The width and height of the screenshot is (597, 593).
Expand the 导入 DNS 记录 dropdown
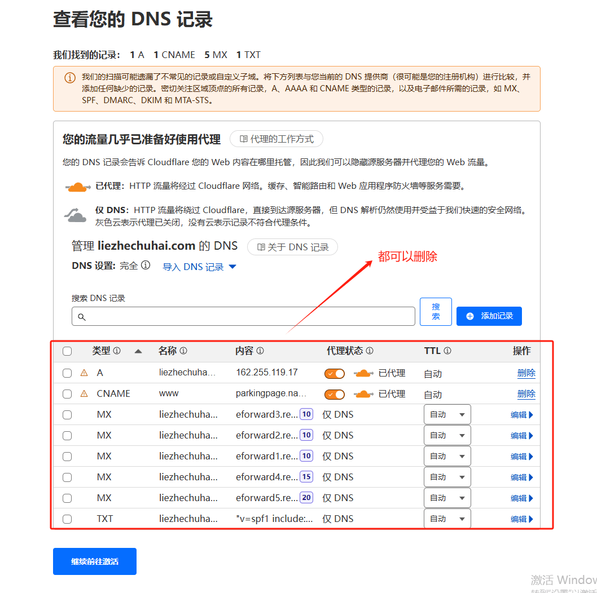[200, 267]
